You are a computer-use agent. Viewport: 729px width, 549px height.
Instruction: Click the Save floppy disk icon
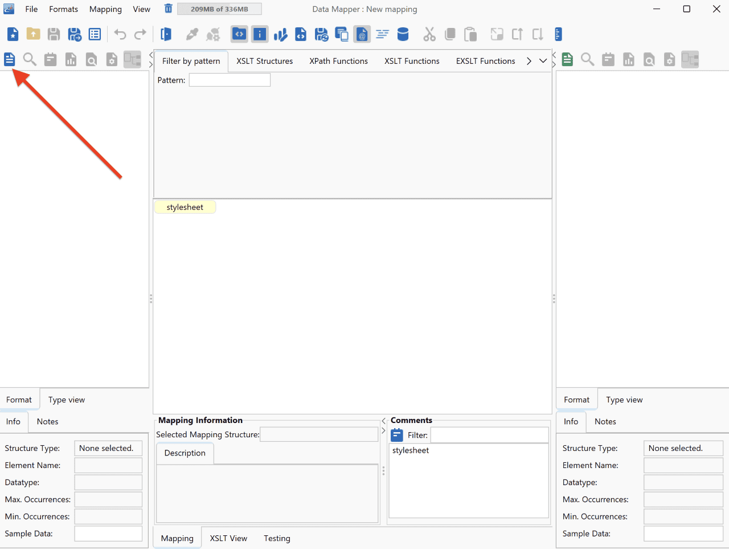click(x=54, y=34)
